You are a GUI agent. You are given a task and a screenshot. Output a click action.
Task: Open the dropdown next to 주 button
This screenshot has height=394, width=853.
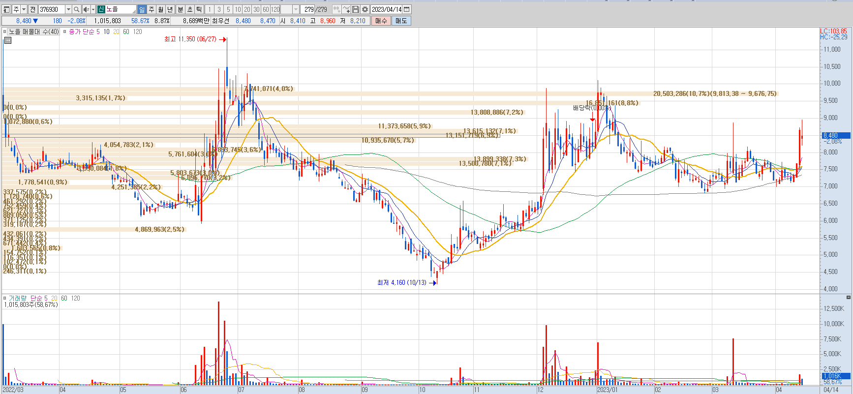tap(24, 9)
